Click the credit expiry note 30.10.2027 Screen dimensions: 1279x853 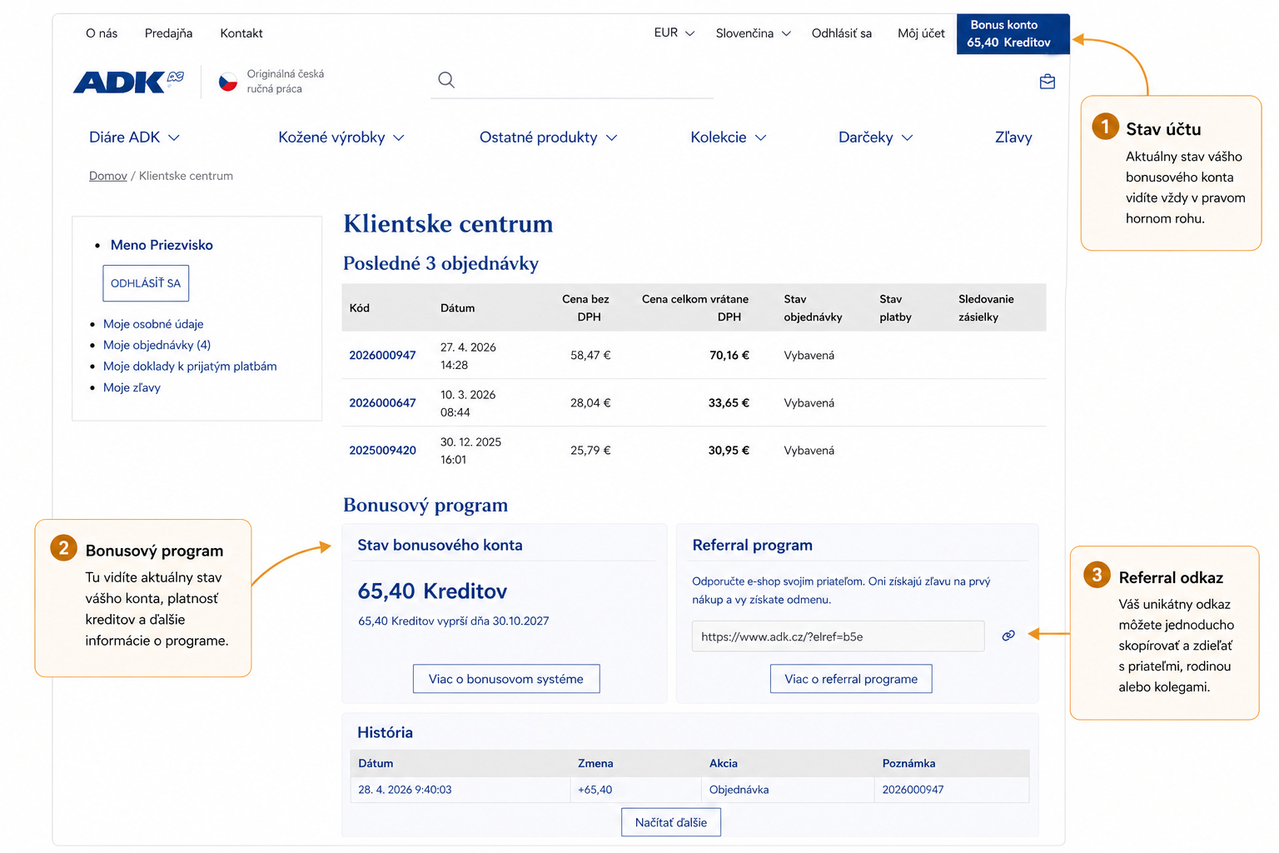pyautogui.click(x=453, y=621)
